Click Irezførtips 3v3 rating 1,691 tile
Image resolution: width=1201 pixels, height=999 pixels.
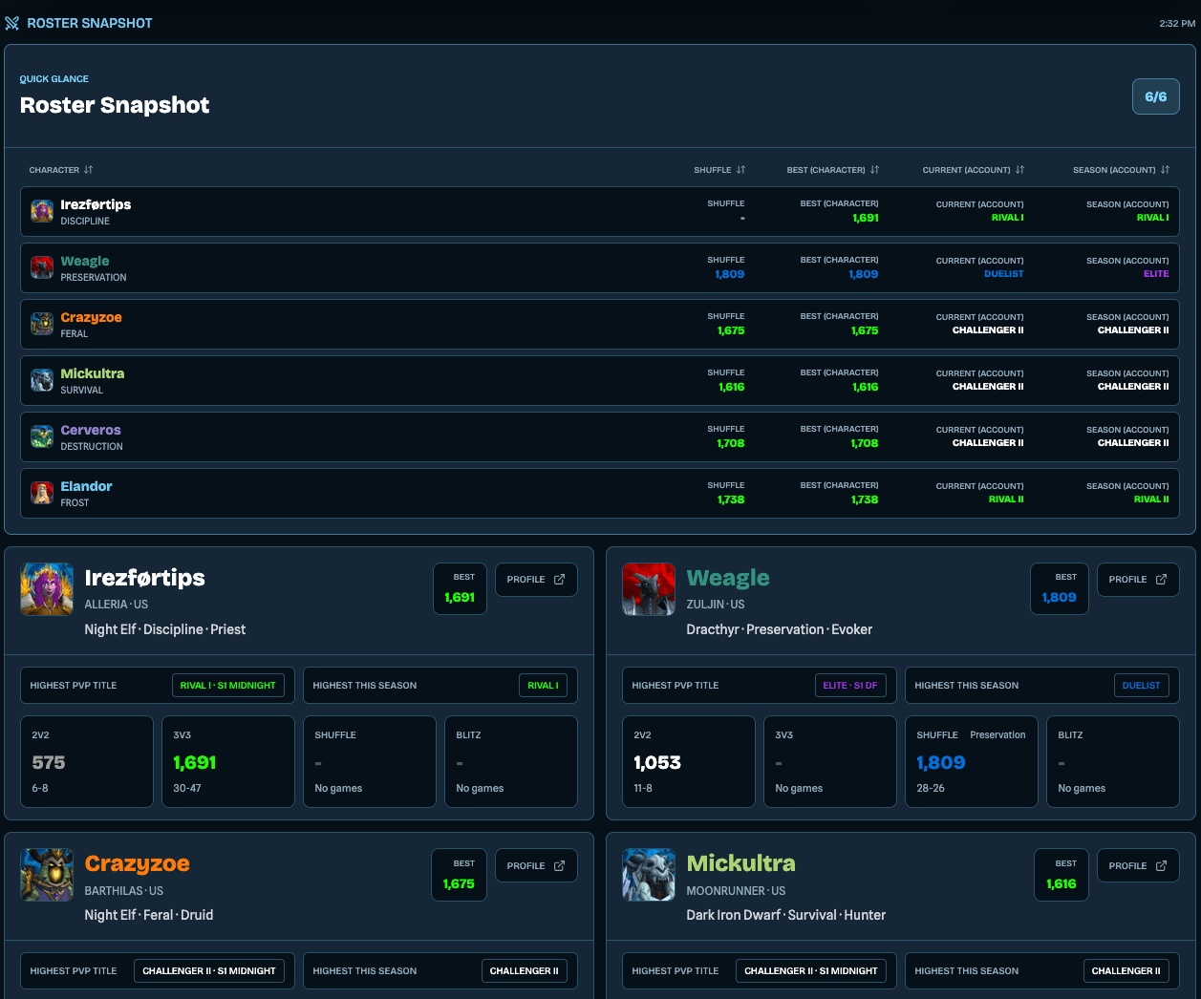coord(228,762)
